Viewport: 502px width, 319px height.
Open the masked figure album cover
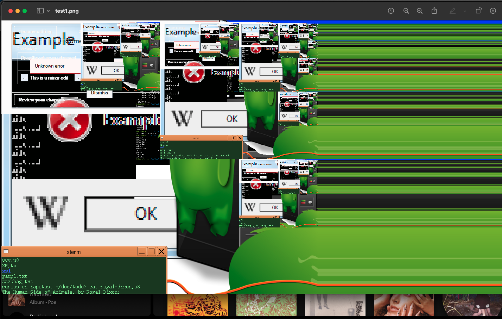pyautogui.click(x=472, y=305)
